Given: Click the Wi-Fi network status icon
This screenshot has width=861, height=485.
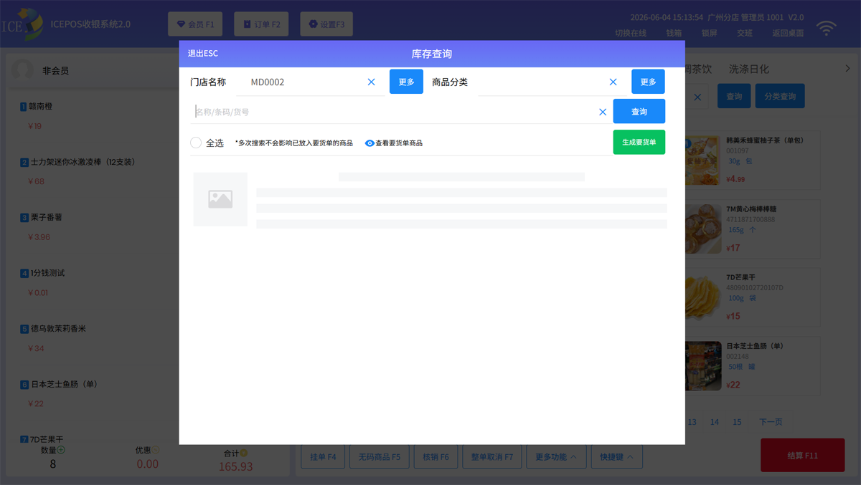Looking at the screenshot, I should coord(827,29).
